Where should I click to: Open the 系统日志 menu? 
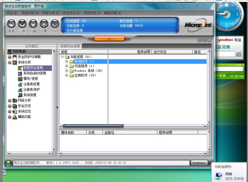92,13
